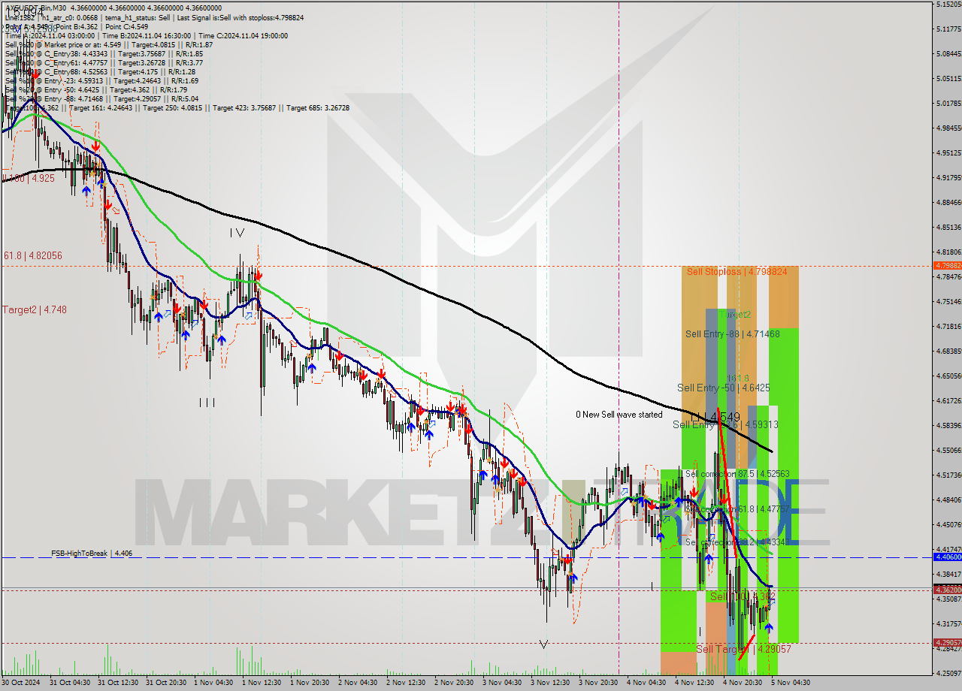The width and height of the screenshot is (962, 691).
Task: Click the 'V' wave label near bottom
Action: (x=543, y=644)
